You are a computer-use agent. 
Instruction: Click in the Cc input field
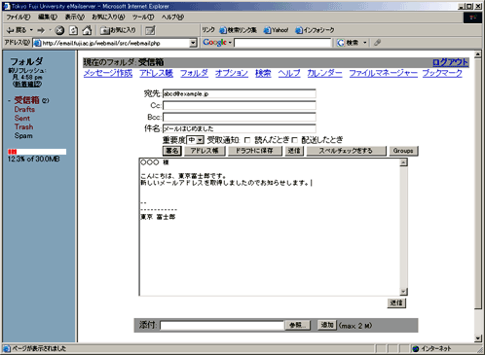[240, 105]
